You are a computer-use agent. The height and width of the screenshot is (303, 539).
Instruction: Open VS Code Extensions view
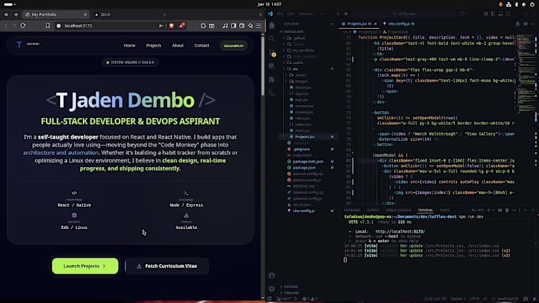click(272, 79)
